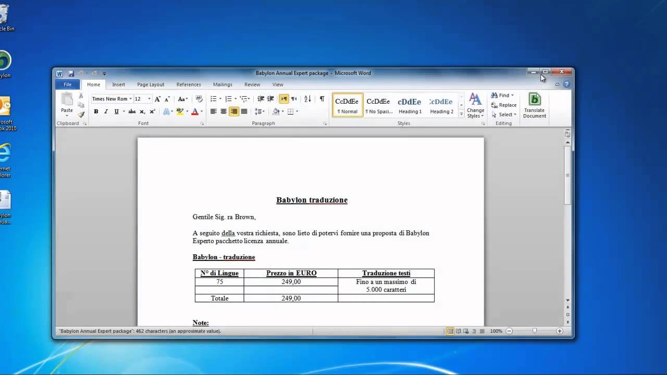The width and height of the screenshot is (667, 375).
Task: Click the vertical scrollbar down arrow
Action: 567,301
